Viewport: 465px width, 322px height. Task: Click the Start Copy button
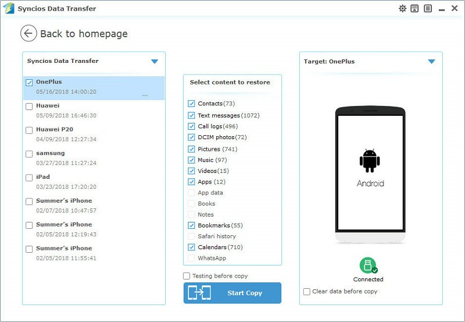[232, 293]
